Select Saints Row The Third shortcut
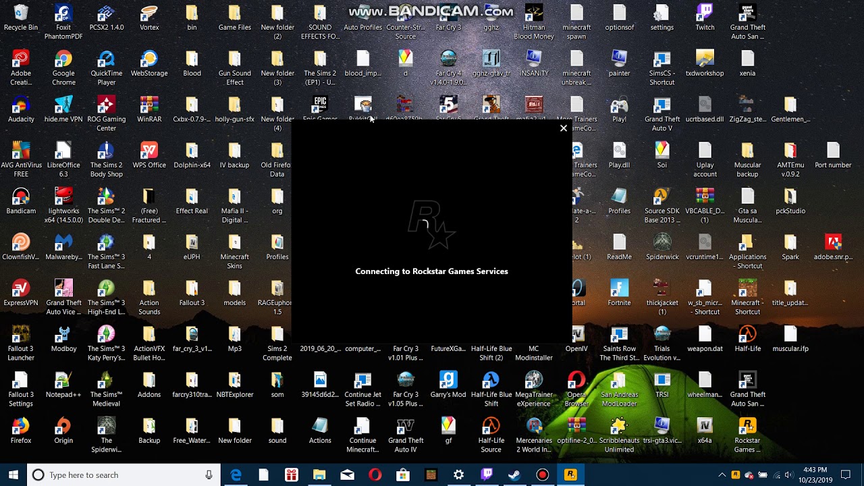The image size is (864, 486). tap(619, 344)
